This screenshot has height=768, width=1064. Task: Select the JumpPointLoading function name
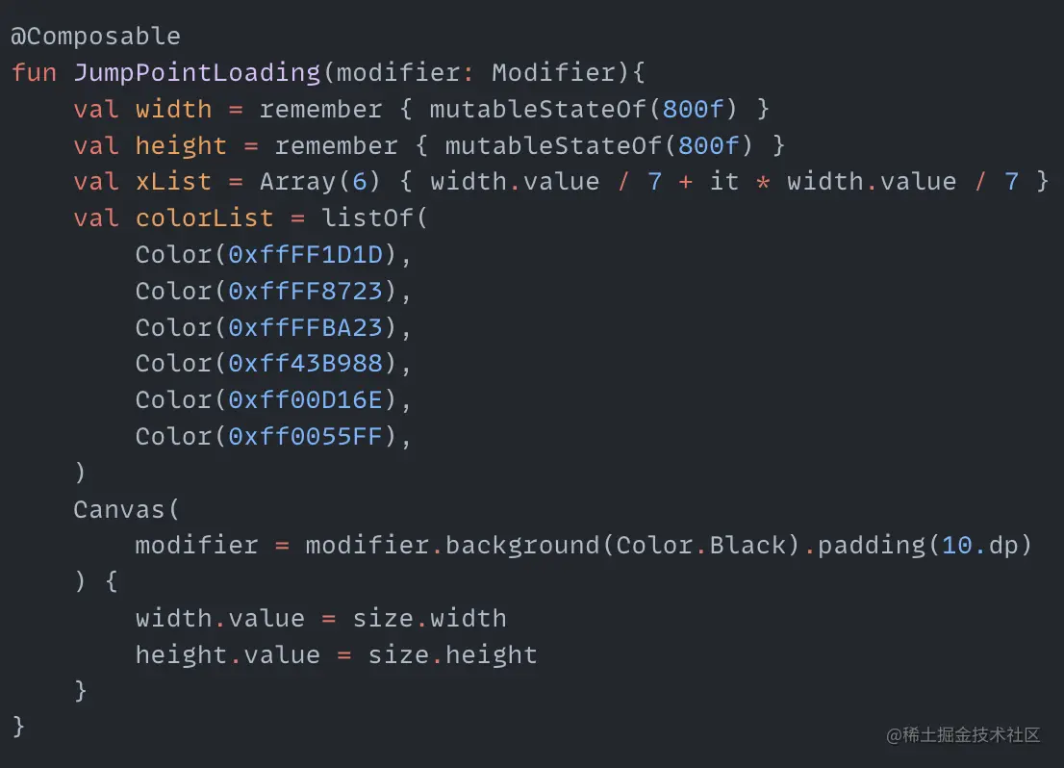197,72
